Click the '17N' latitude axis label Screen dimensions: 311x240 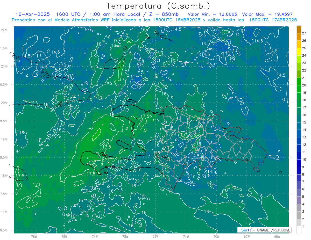click(4, 212)
